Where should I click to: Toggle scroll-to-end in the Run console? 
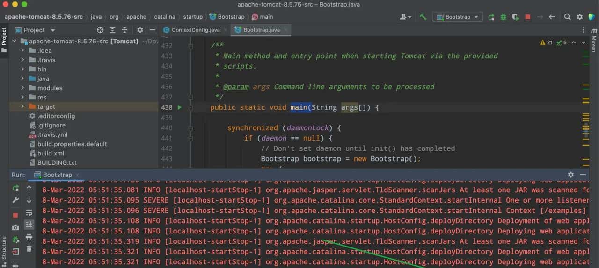(x=29, y=225)
